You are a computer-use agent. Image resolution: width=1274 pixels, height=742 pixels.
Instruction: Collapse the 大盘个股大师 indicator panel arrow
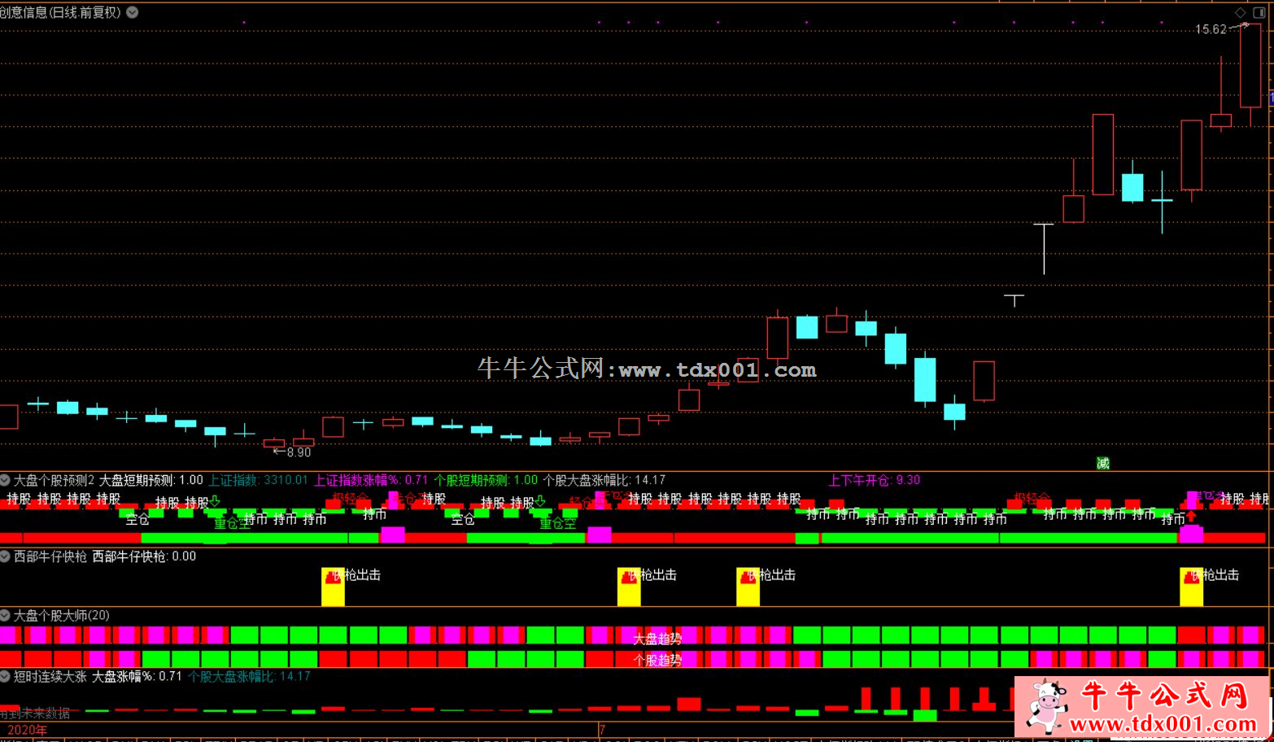(6, 616)
